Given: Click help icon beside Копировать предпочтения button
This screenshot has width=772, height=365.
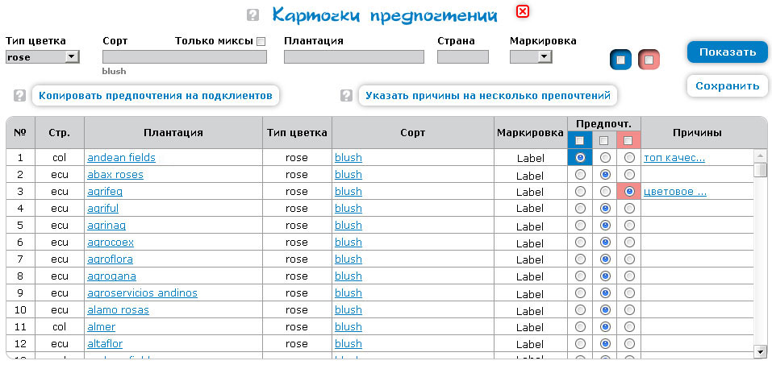Looking at the screenshot, I should pos(20,96).
